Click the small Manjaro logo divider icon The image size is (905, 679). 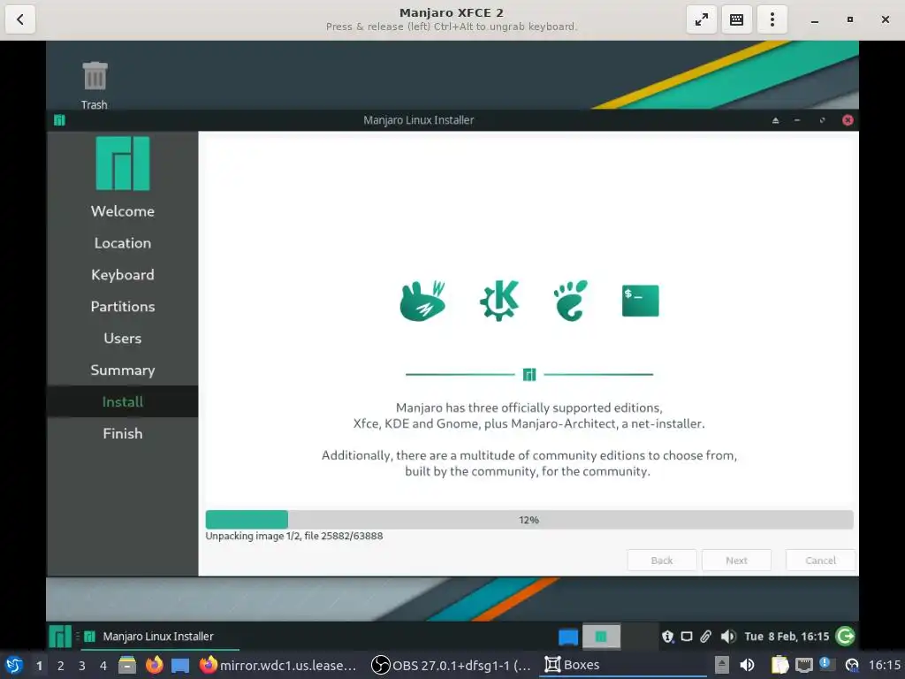529,375
